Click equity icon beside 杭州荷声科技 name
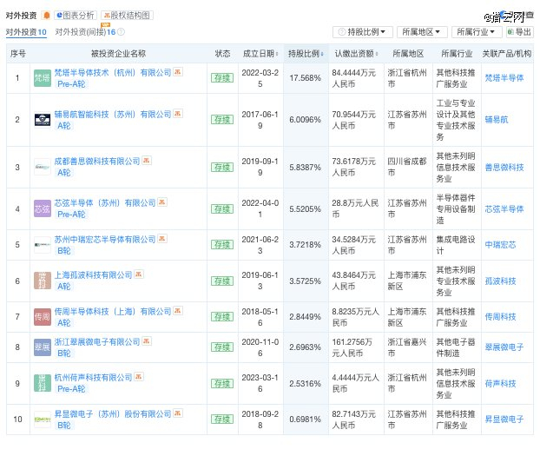Image resolution: width=540 pixels, height=456 pixels. click(139, 376)
